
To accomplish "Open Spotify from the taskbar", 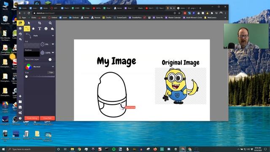I will [113, 149].
